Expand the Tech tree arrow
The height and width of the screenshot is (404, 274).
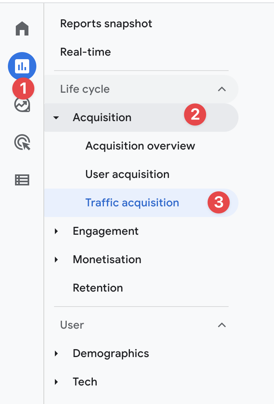pos(56,382)
